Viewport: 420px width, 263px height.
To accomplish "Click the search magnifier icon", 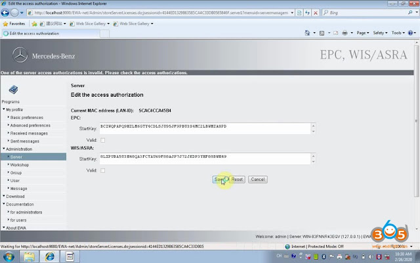I will [x=410, y=12].
